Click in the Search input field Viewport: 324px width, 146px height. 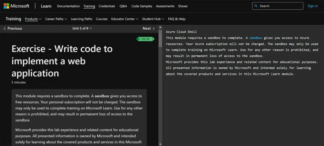pyautogui.click(x=277, y=6)
